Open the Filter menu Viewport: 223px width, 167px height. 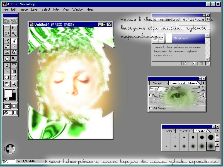pos(56,9)
